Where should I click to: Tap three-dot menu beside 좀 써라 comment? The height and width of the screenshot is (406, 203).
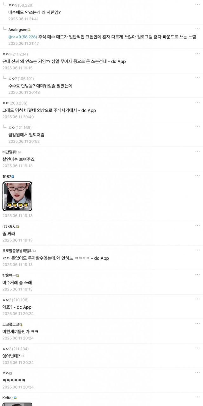(198, 225)
